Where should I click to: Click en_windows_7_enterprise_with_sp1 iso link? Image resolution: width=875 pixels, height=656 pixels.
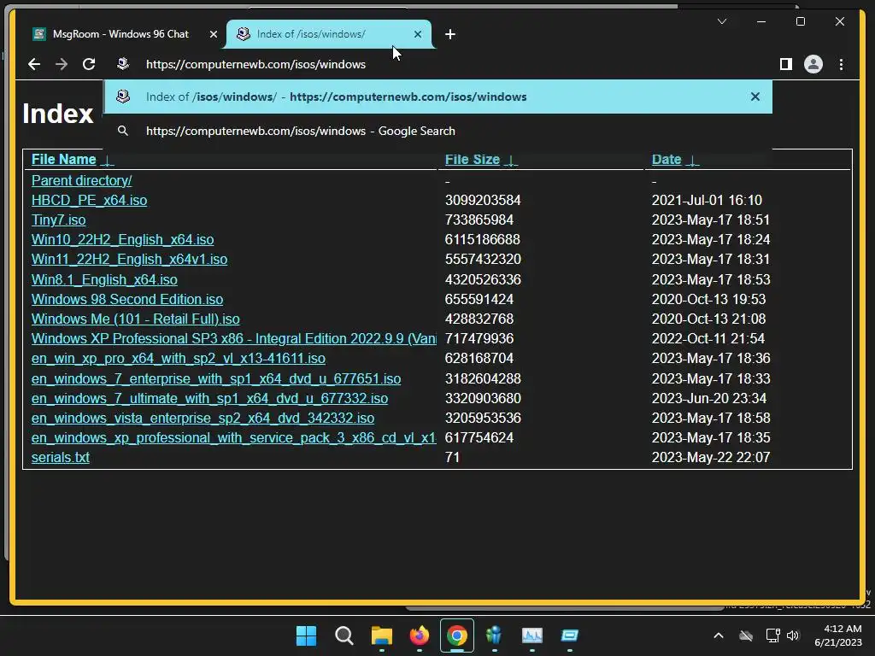(216, 378)
